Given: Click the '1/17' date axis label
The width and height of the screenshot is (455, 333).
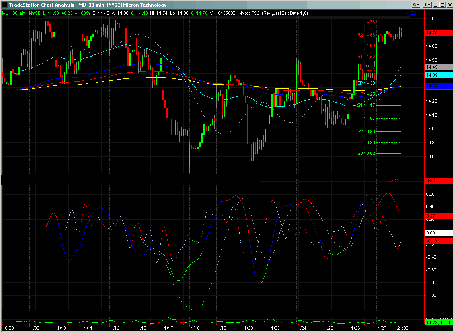Looking at the screenshot, I should pos(168,328).
